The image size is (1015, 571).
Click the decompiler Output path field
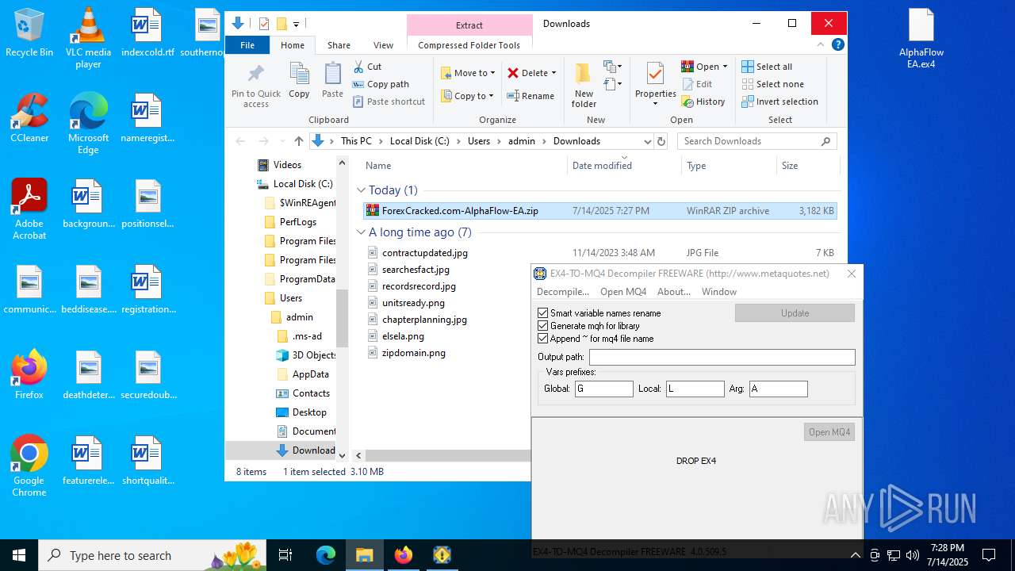(722, 358)
